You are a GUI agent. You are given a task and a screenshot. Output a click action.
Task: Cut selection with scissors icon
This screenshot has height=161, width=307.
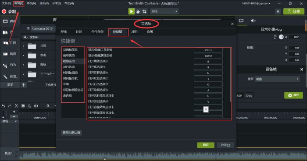click(x=17, y=106)
